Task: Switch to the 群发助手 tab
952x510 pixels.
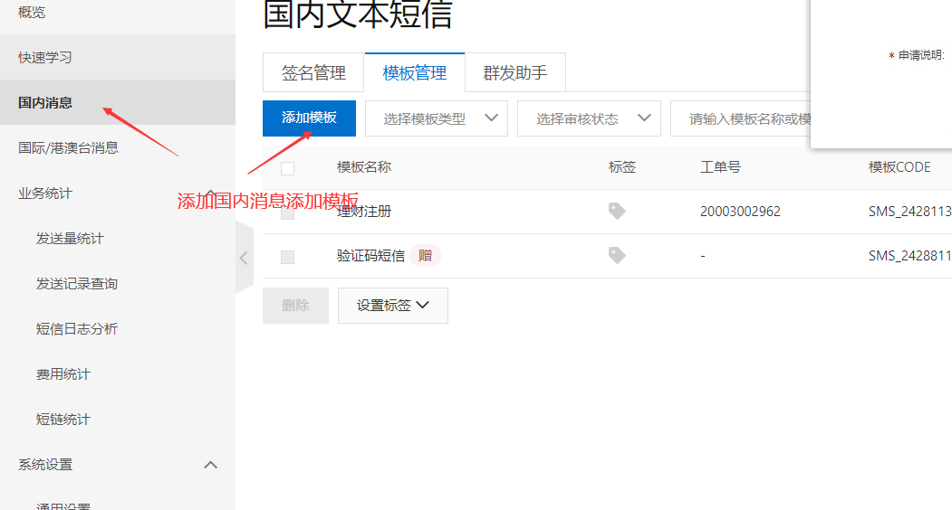Action: (515, 72)
